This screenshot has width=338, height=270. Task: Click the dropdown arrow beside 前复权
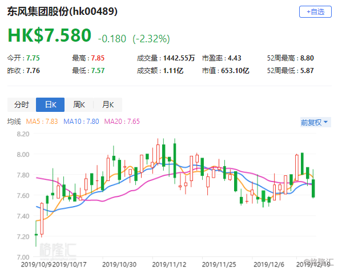(325, 122)
